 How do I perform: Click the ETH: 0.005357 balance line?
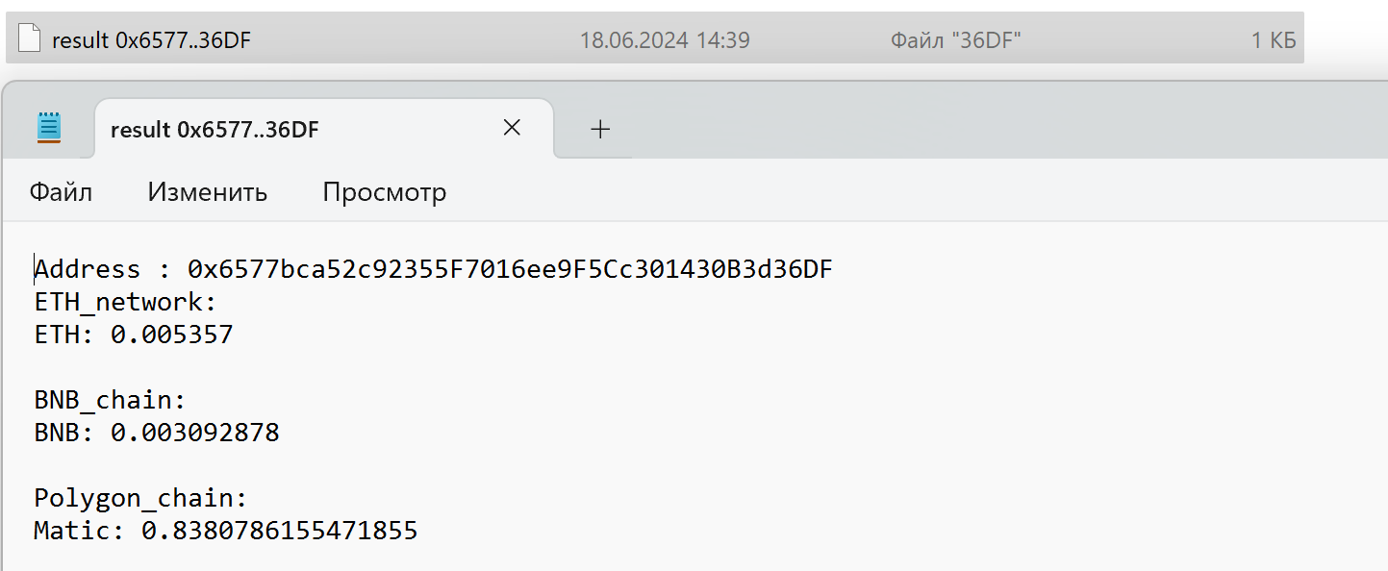(x=134, y=335)
